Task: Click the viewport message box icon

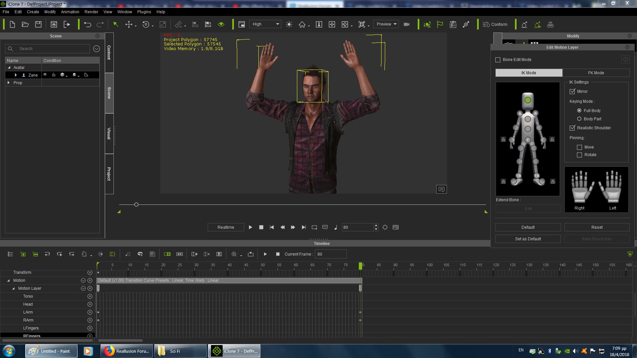Action: [441, 189]
